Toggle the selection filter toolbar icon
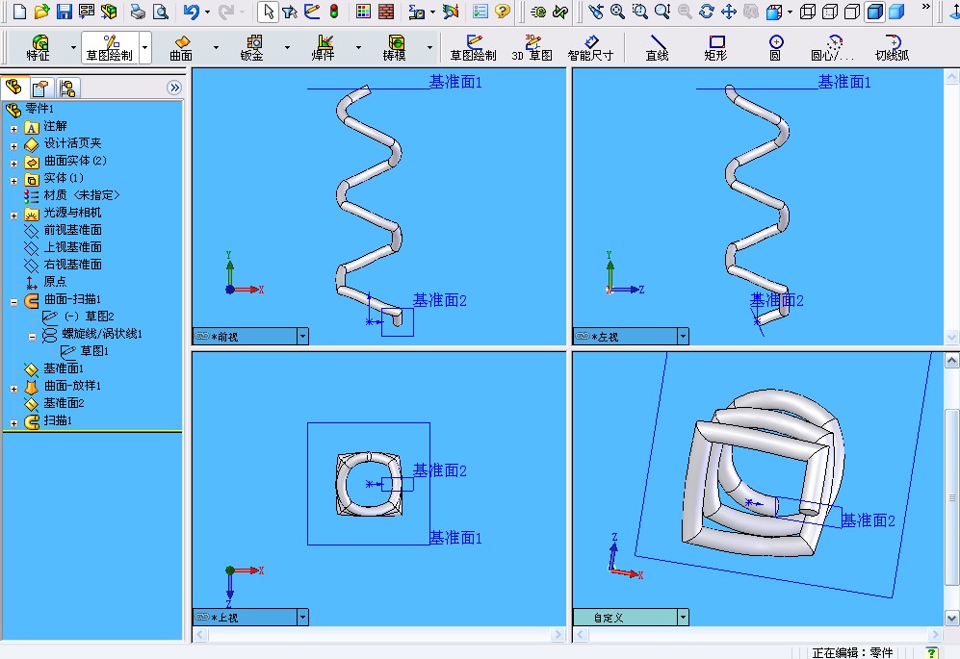960x659 pixels. click(290, 11)
